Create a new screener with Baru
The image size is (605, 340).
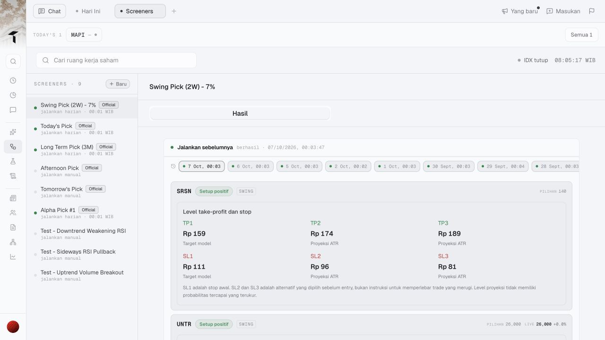118,84
